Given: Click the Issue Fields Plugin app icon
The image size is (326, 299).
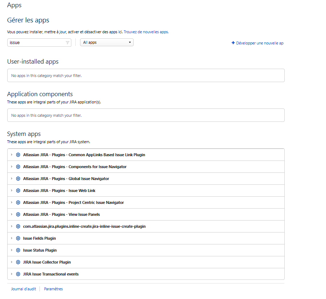Looking at the screenshot, I should [18, 238].
